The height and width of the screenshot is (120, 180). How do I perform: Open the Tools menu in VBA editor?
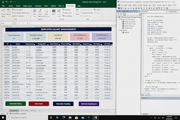tap(154, 5)
